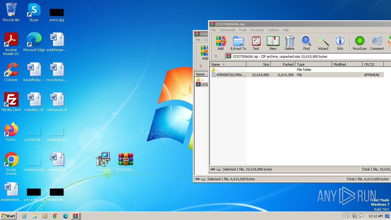Image resolution: width=391 pixels, height=220 pixels.
Task: Open Skype desktop shortcut
Action: click(34, 12)
